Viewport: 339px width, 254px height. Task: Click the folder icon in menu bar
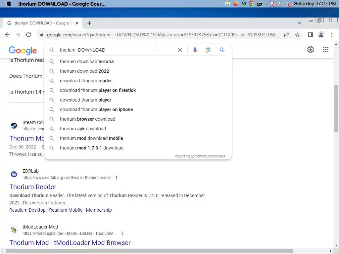[227, 4]
